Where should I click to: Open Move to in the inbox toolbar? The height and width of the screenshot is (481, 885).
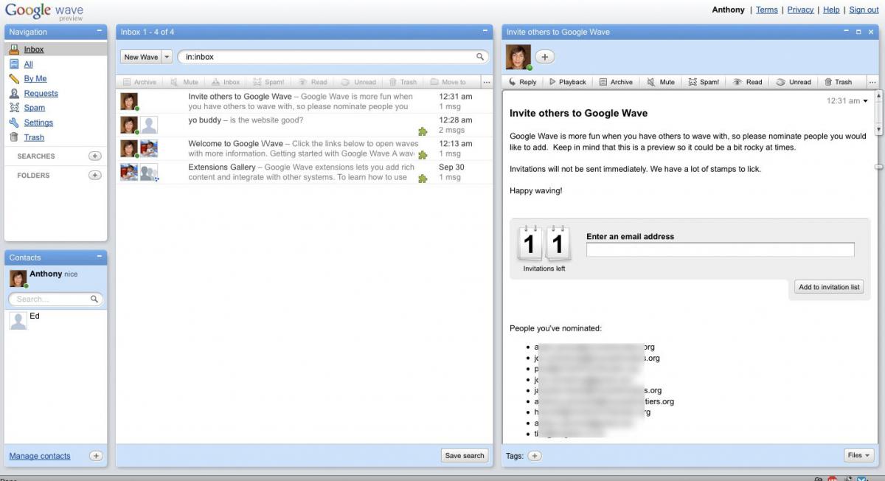(448, 82)
